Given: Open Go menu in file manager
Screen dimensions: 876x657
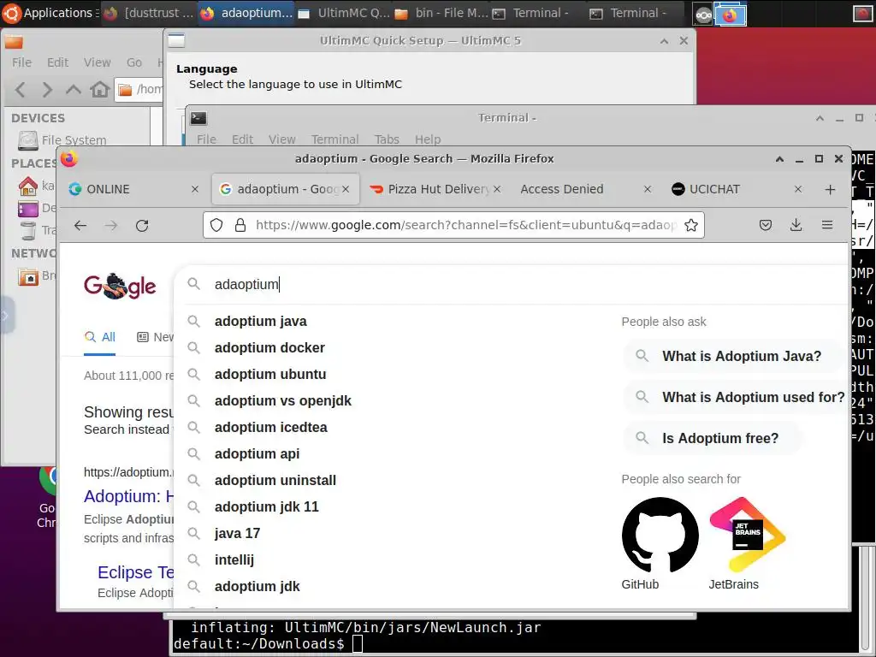Looking at the screenshot, I should 134,62.
